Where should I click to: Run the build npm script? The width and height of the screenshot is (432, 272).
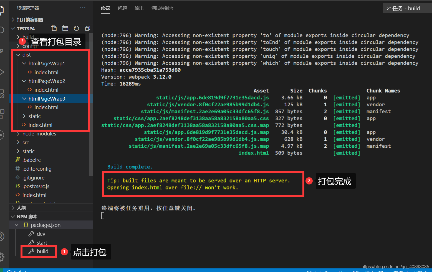point(42,252)
